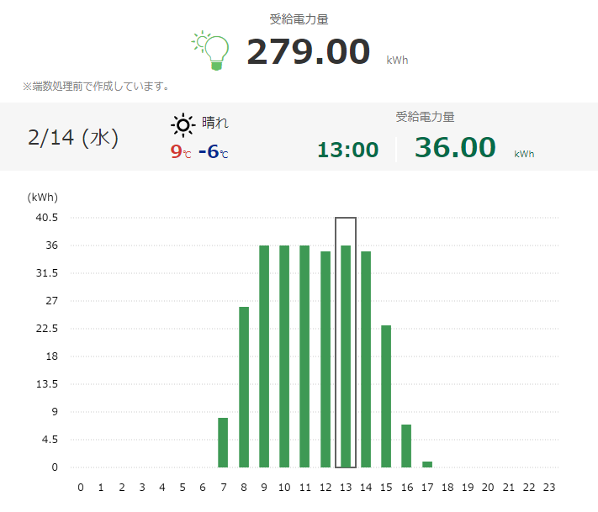Viewport: 598px width, 512px height.
Task: Click the 2/14 (水) date text
Action: [x=73, y=138]
